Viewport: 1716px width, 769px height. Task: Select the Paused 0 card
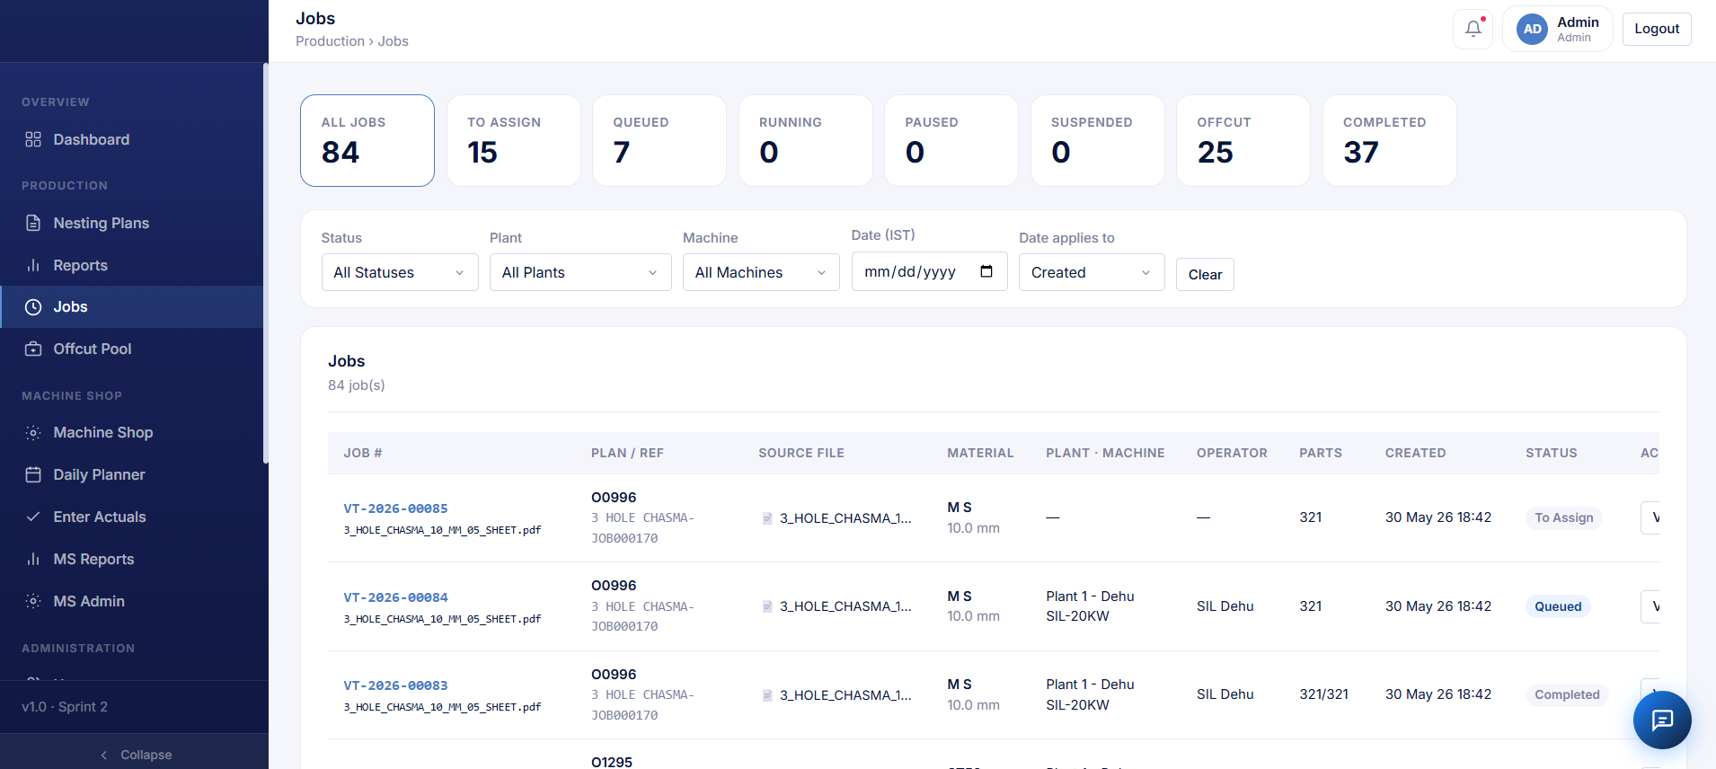(x=951, y=140)
